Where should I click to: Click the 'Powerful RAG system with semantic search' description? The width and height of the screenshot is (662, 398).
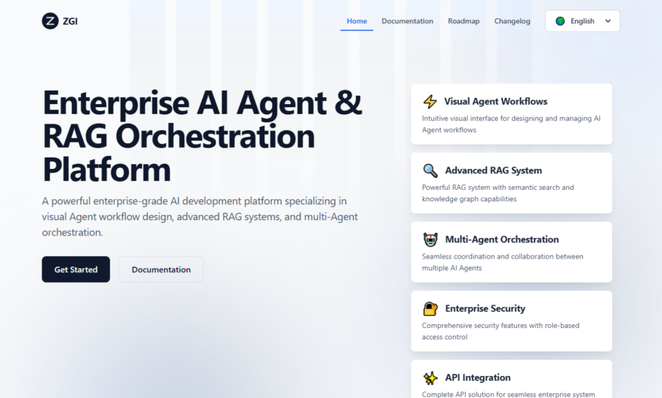497,193
